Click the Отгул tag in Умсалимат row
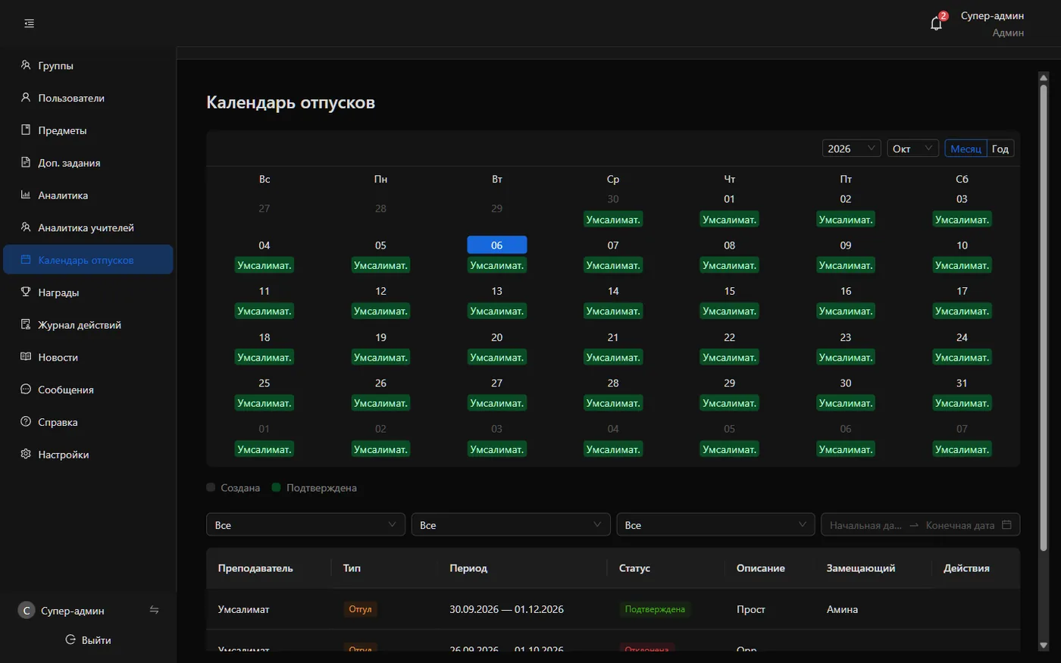 360,609
